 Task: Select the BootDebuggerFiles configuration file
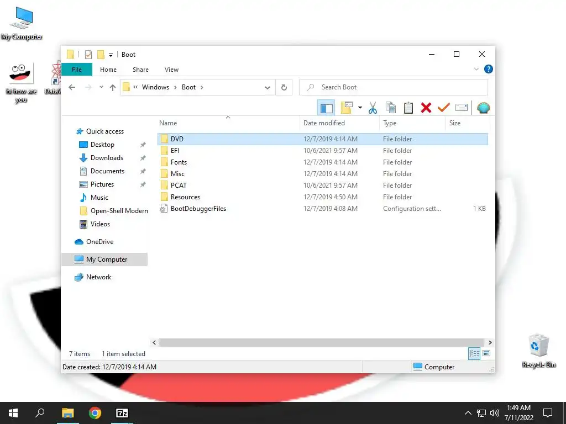point(323,209)
